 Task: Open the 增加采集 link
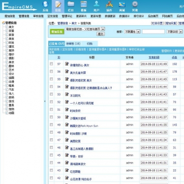pyautogui.click(x=171, y=23)
